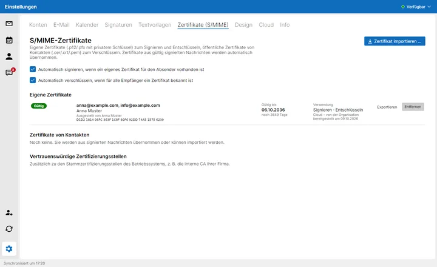Click the synchronize icon in the sidebar

tap(9, 229)
